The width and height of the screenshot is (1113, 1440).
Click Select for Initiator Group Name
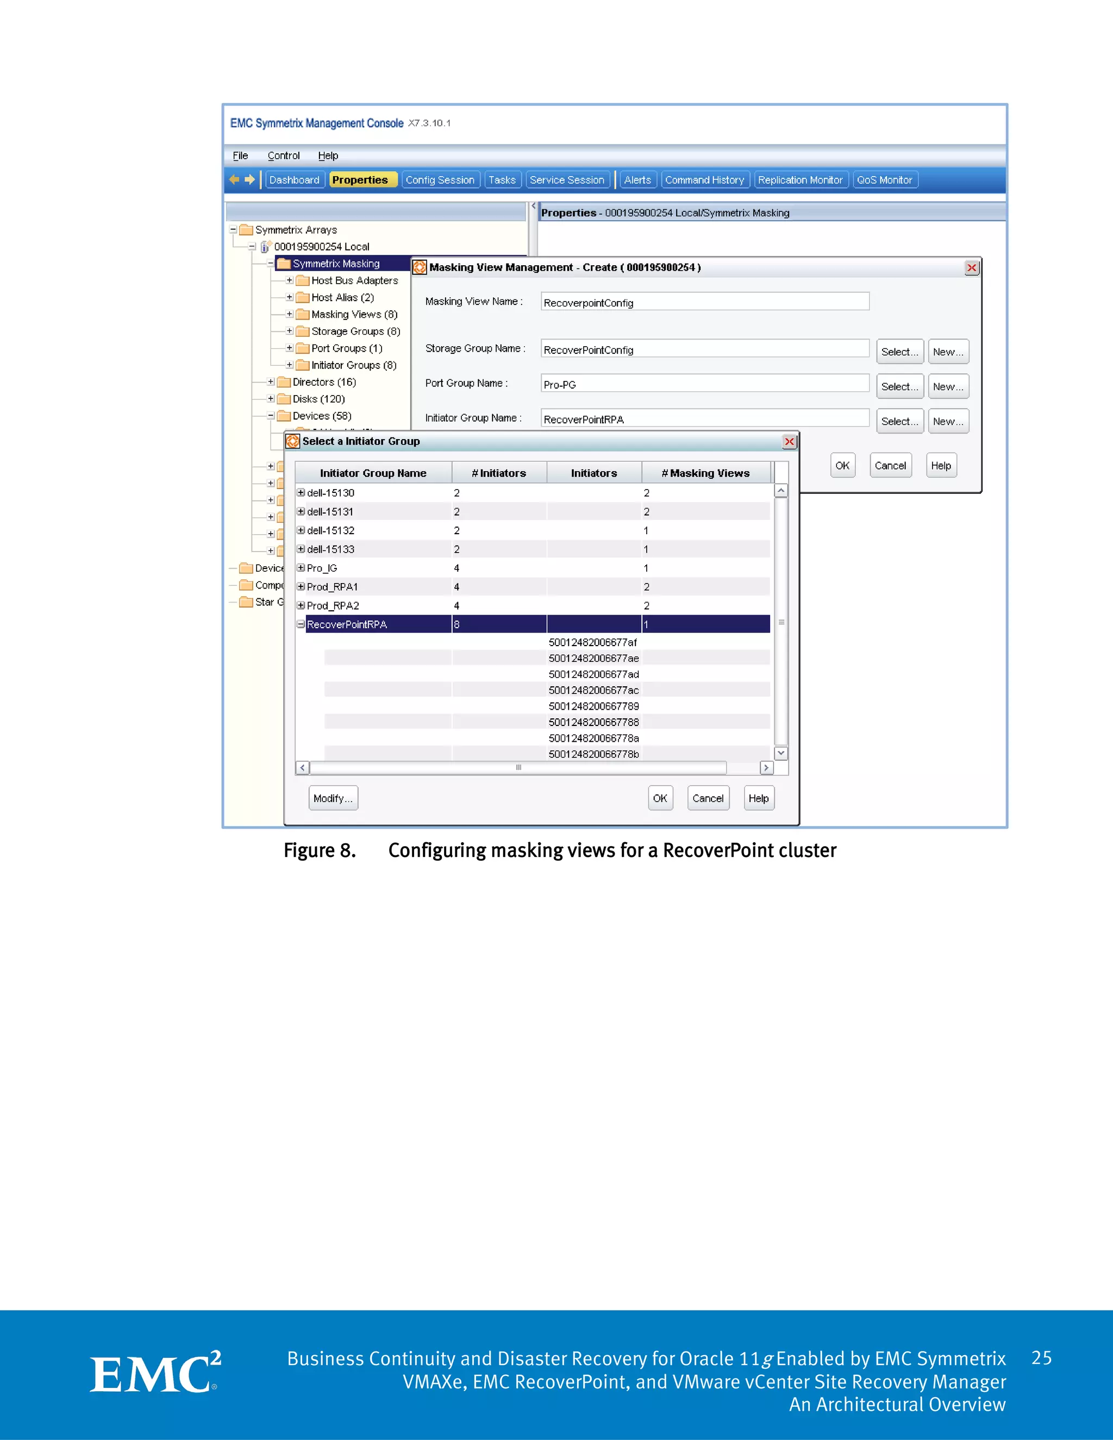tap(900, 421)
